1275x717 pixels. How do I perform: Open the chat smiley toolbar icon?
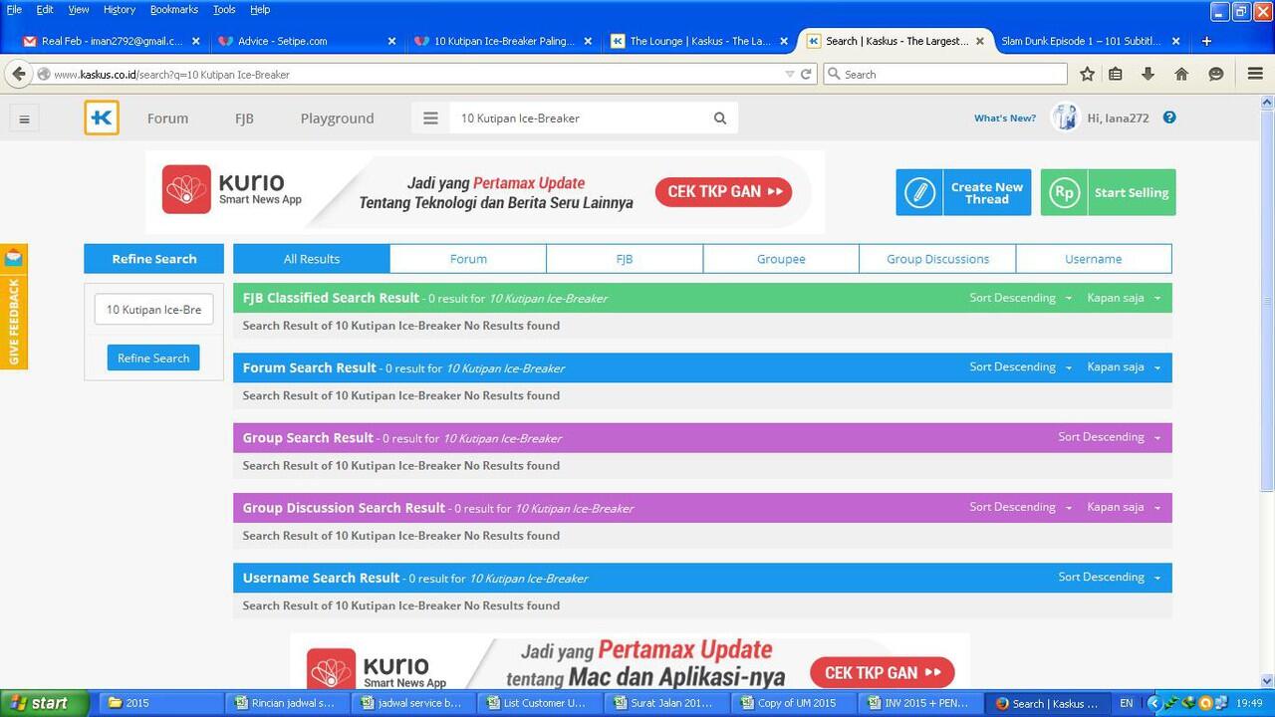[1215, 74]
